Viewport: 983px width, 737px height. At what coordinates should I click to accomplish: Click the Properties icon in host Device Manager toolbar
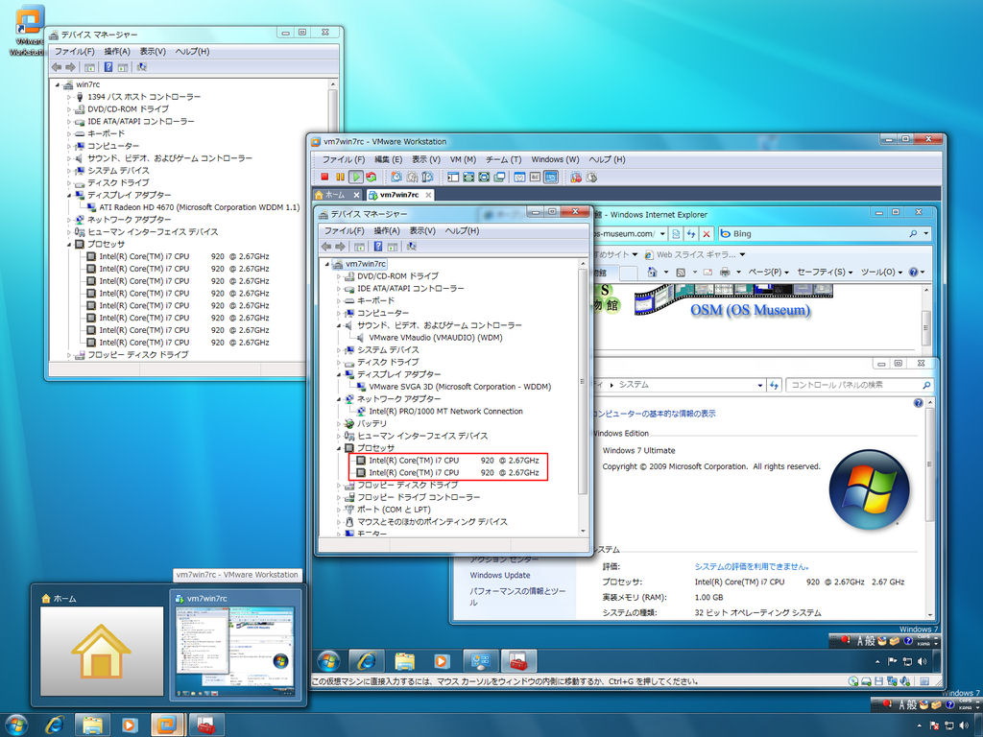tap(89, 67)
